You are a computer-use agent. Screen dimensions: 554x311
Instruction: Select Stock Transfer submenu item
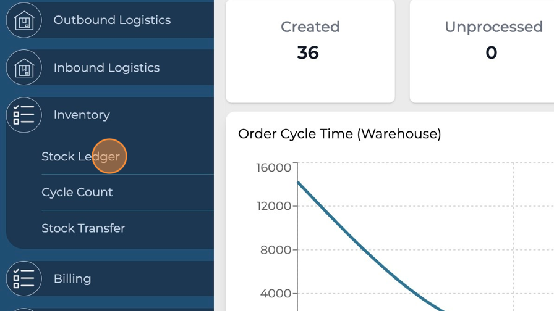click(83, 228)
